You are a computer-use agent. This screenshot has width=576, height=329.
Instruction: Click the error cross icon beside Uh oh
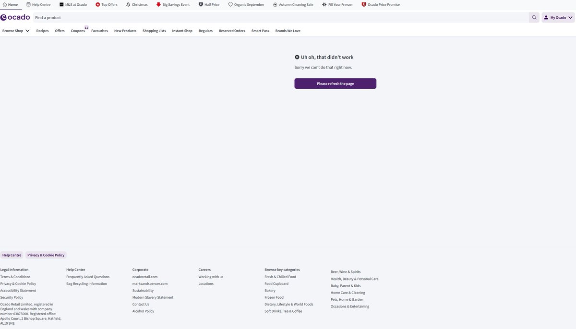pyautogui.click(x=297, y=57)
